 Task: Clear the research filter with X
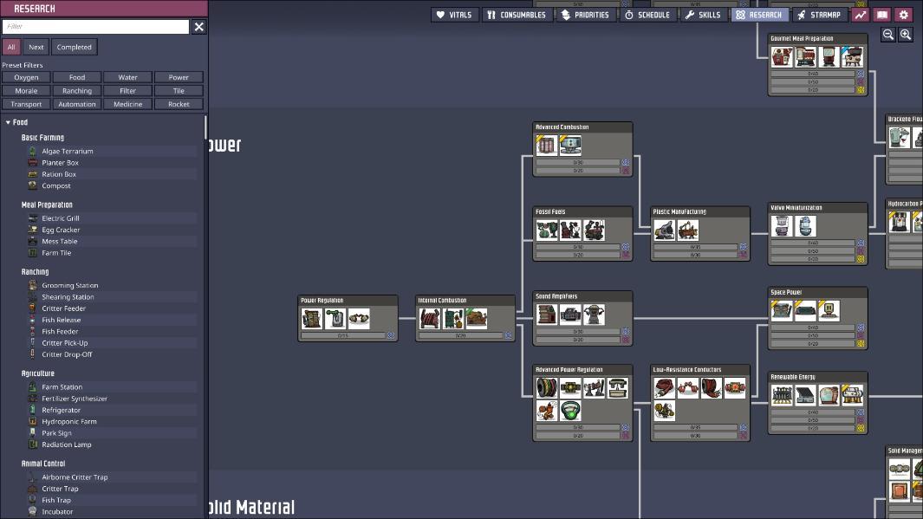coord(199,27)
